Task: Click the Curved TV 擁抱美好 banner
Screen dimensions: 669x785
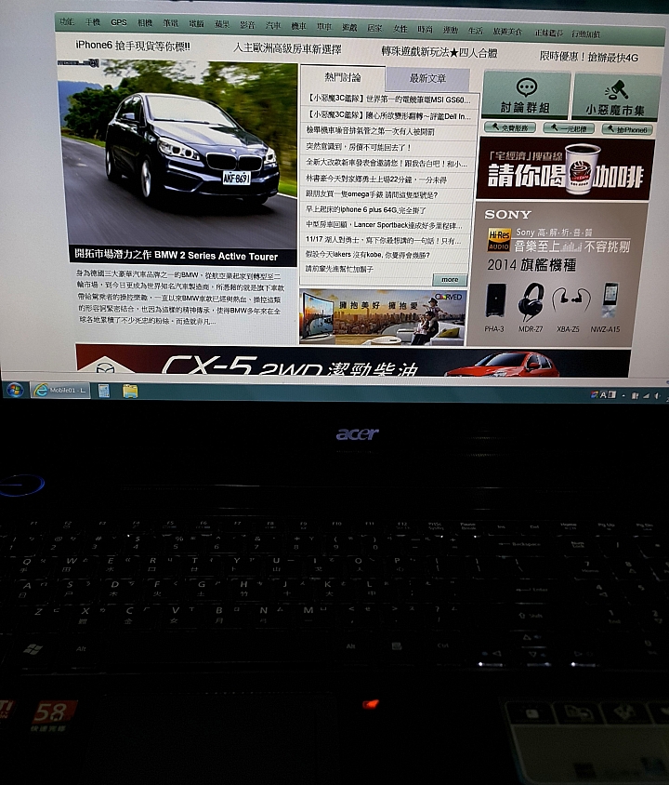Action: tap(383, 317)
